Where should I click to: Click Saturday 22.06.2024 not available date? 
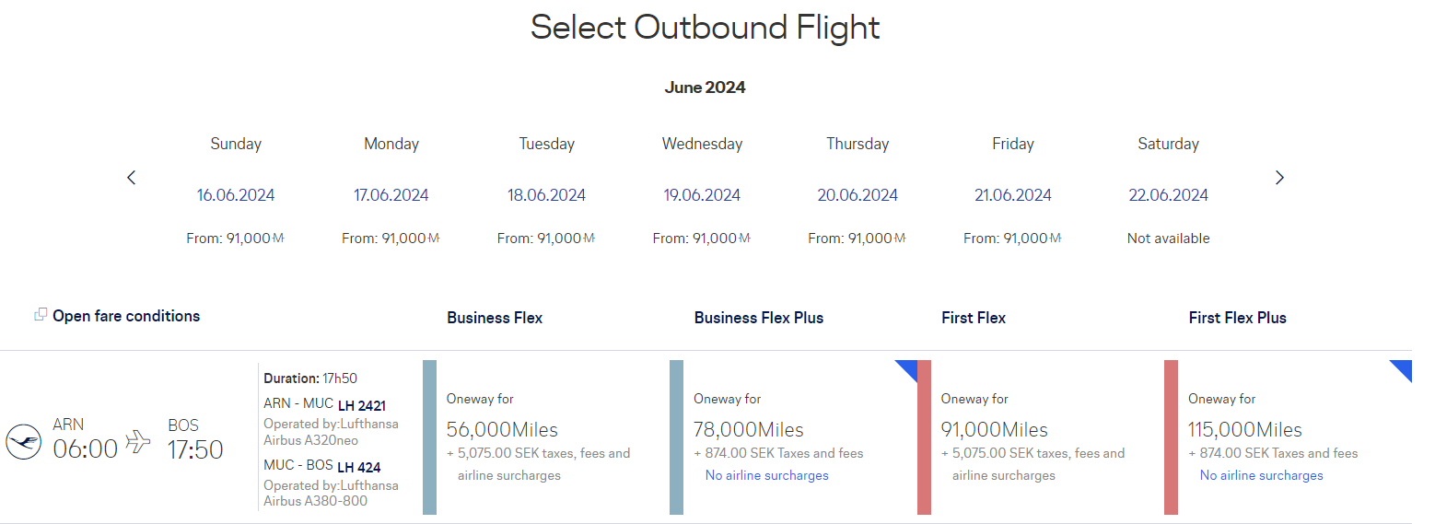point(1168,194)
